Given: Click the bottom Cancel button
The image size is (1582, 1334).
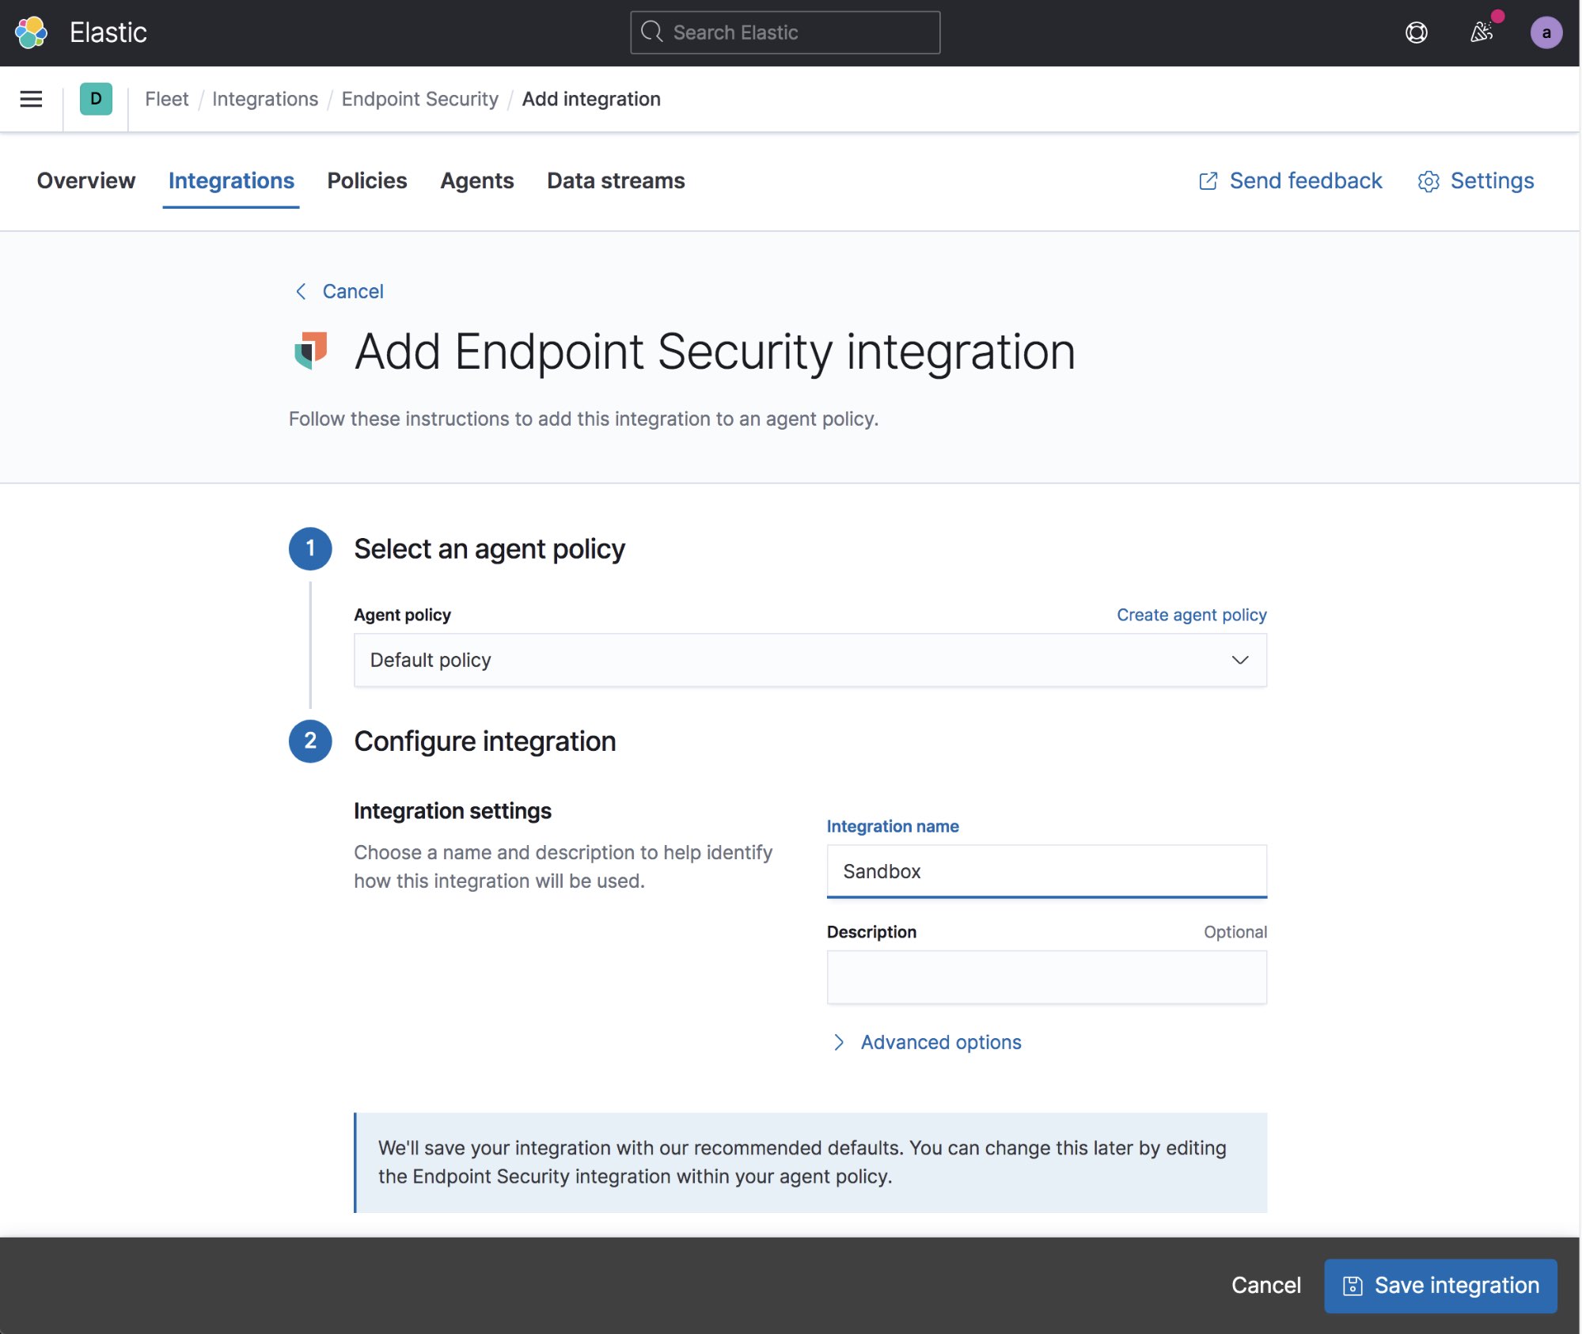Looking at the screenshot, I should pos(1265,1283).
